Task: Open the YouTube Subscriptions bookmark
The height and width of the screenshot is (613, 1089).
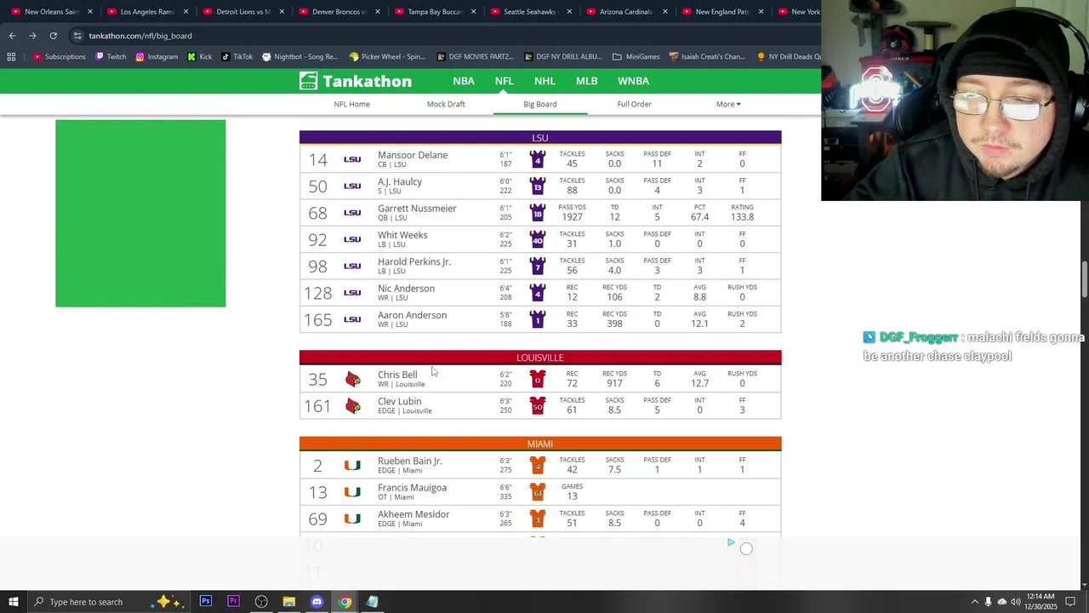Action: (x=59, y=57)
